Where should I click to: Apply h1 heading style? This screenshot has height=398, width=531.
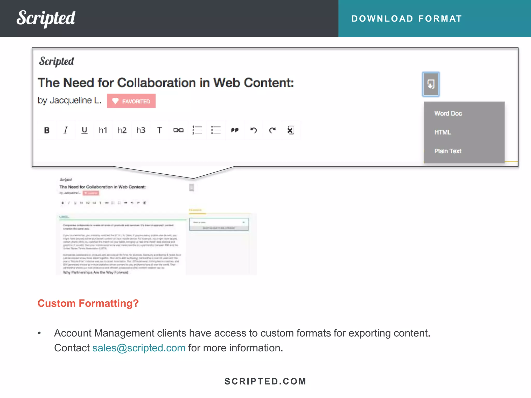(103, 130)
